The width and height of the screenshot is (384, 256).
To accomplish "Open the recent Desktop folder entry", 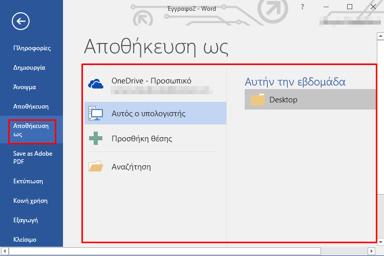I will [x=310, y=99].
